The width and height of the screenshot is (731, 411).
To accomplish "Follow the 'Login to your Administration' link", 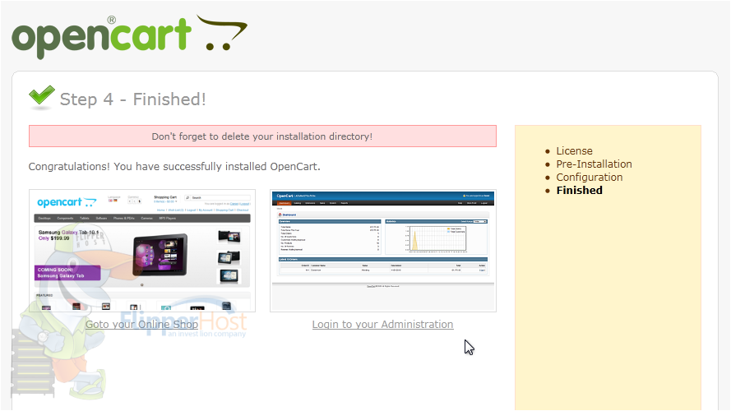I will tap(382, 325).
